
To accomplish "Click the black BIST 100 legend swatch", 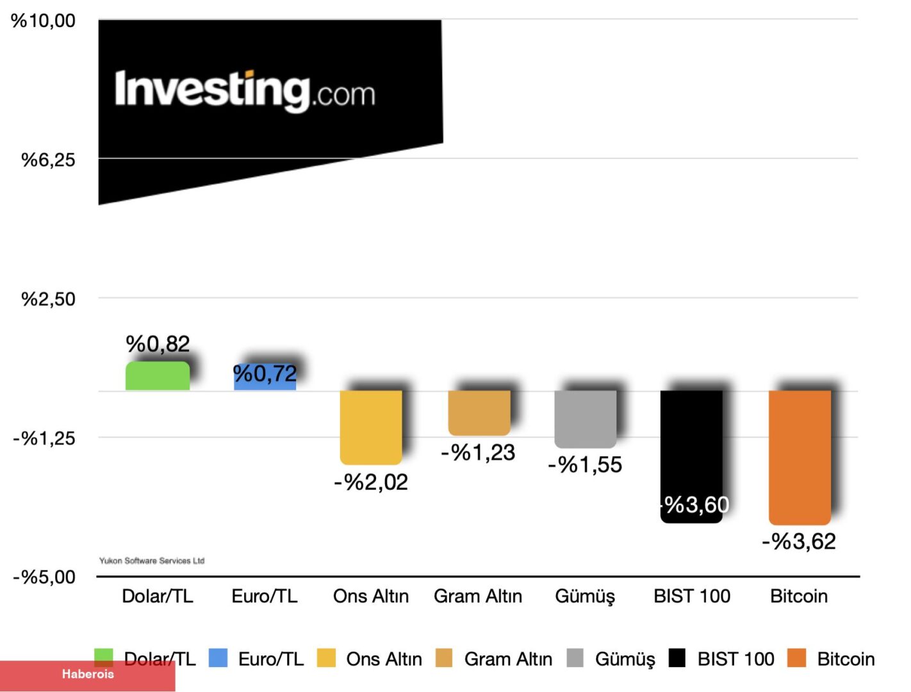I will (677, 658).
